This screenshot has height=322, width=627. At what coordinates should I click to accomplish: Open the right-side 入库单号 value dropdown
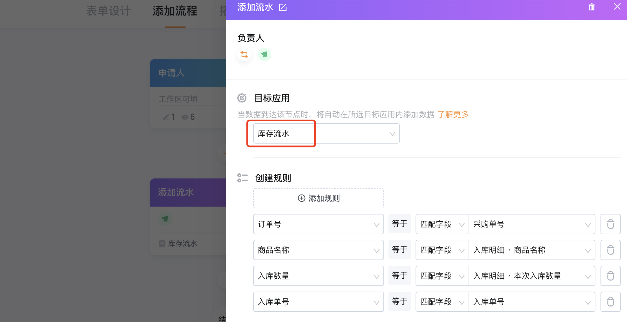click(532, 302)
